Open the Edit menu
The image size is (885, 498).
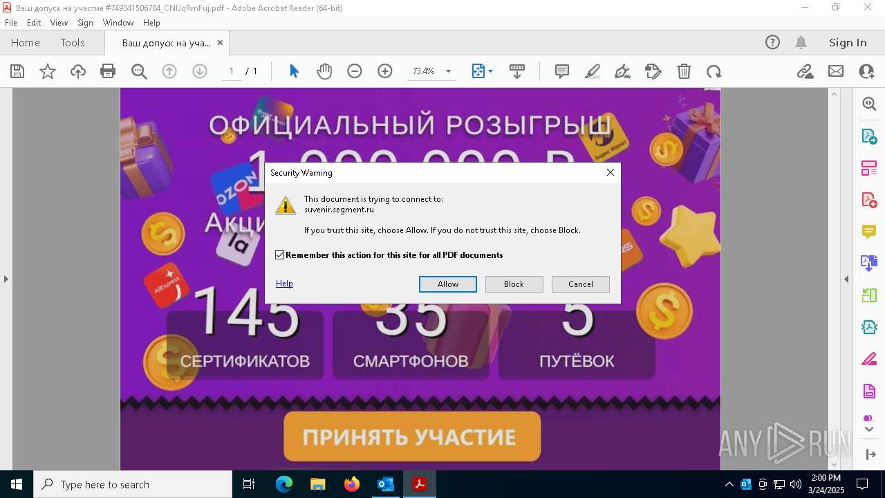(x=34, y=23)
